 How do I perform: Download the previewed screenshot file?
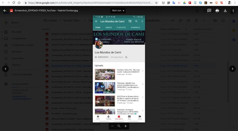pos(225,11)
